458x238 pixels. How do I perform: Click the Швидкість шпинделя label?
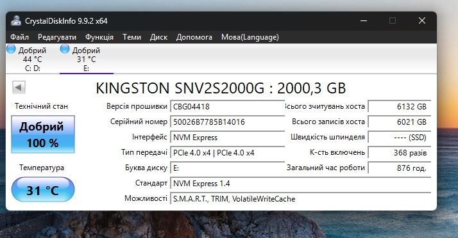coord(328,137)
